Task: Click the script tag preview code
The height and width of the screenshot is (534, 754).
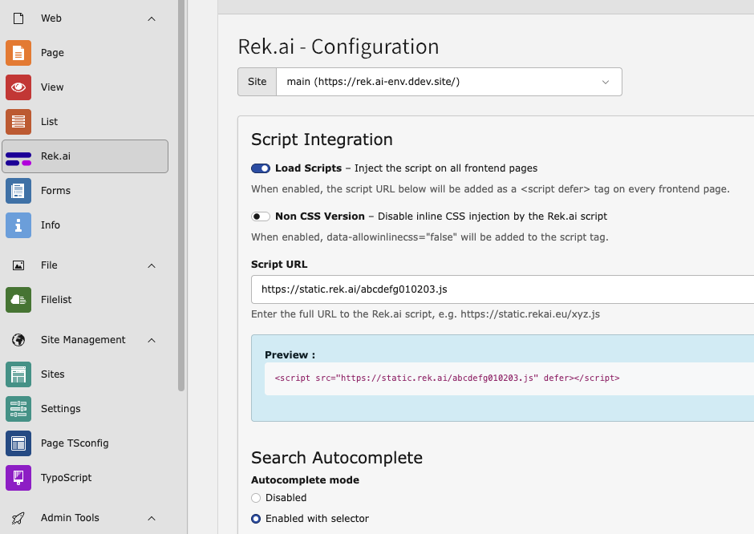Action: point(447,378)
